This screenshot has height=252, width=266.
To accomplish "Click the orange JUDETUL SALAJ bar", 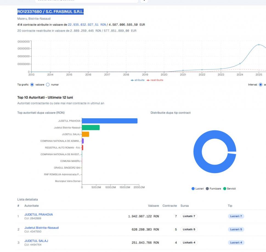I will (x=86, y=134).
